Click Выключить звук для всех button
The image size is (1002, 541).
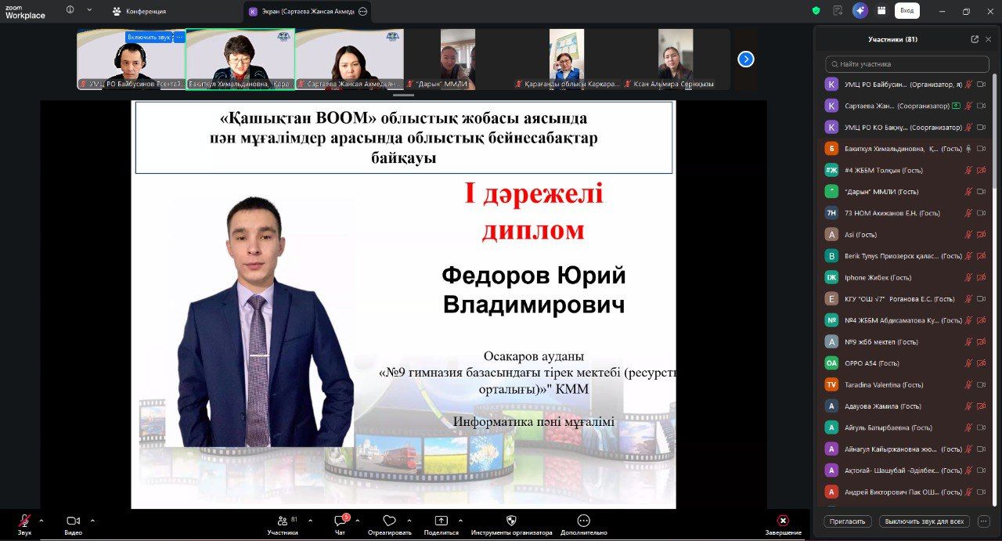click(x=925, y=521)
